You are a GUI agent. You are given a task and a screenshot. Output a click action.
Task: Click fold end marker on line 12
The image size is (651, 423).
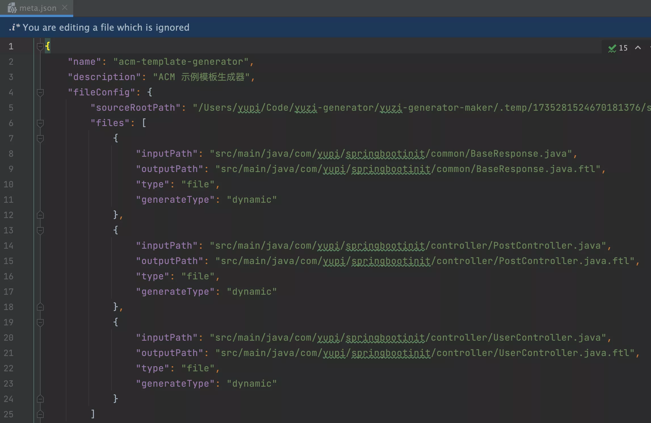coord(40,215)
